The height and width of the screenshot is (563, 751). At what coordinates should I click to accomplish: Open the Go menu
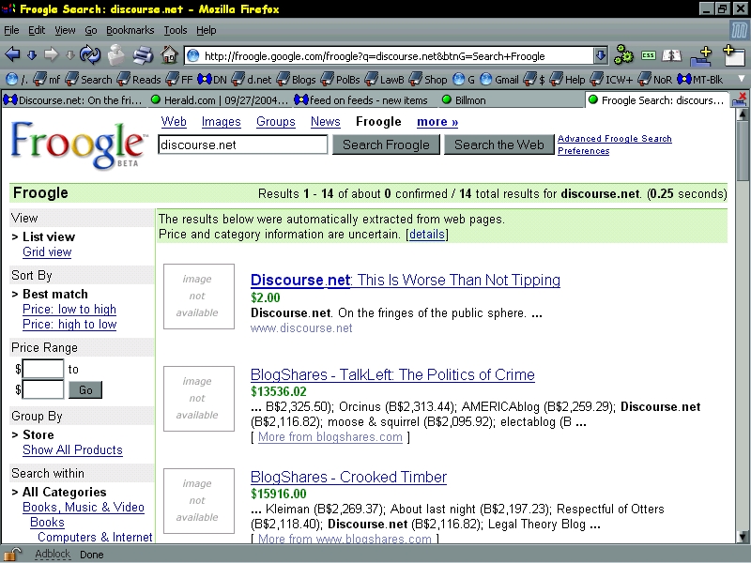(91, 30)
